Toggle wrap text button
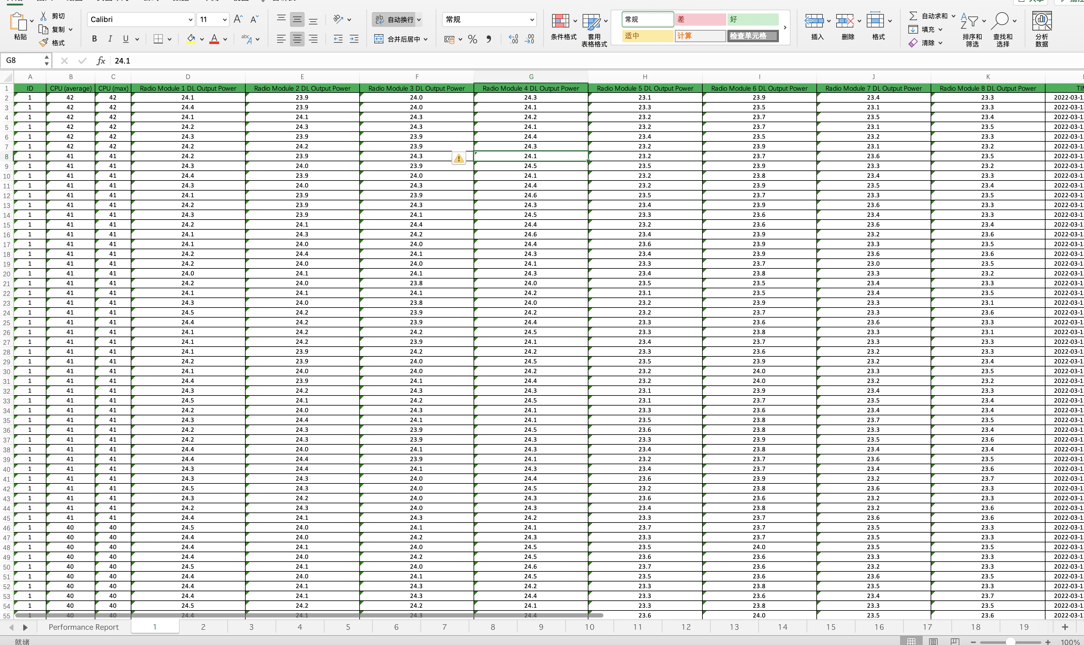 coord(394,20)
